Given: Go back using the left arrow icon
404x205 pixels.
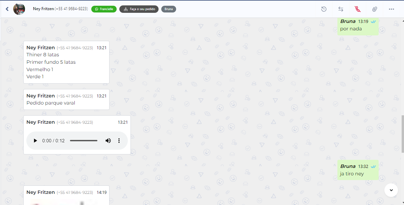Looking at the screenshot, I should click(7, 9).
